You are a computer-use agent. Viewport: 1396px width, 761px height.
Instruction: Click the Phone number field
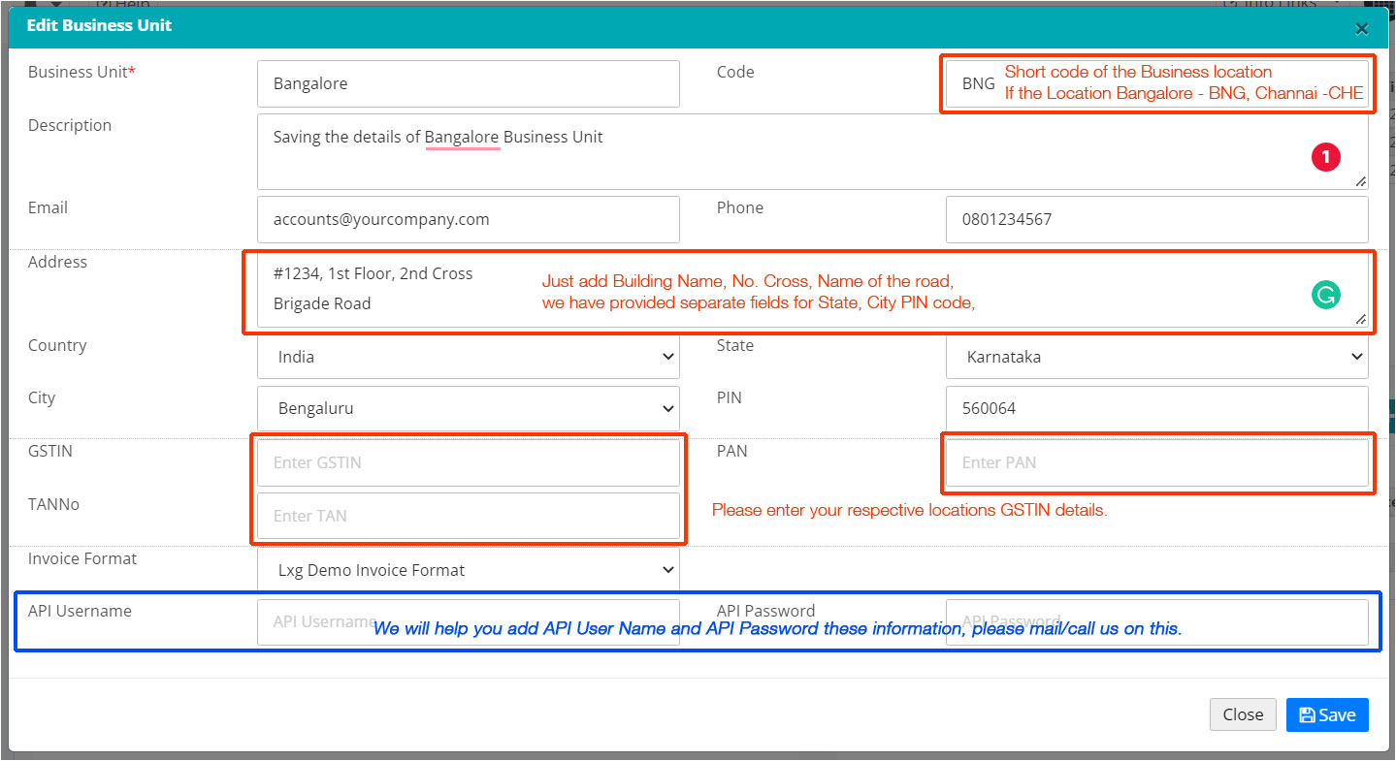click(x=1156, y=219)
